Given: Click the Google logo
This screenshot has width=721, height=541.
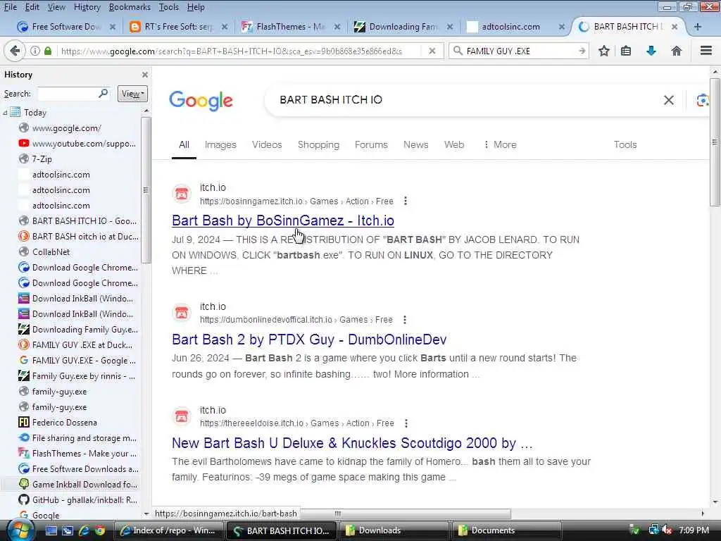Looking at the screenshot, I should pos(201,100).
